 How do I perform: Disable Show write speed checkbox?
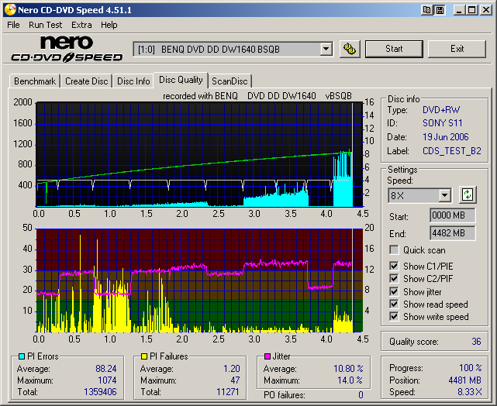[x=395, y=316]
